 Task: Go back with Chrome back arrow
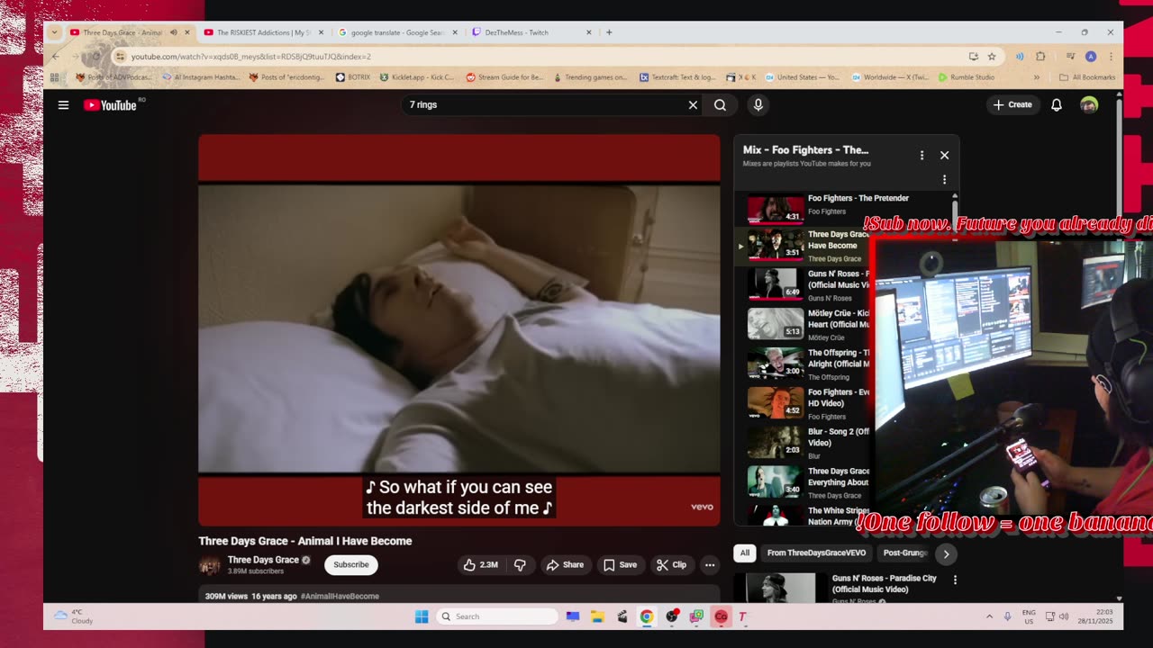coord(55,57)
